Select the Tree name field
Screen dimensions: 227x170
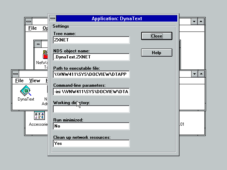[x=91, y=40]
